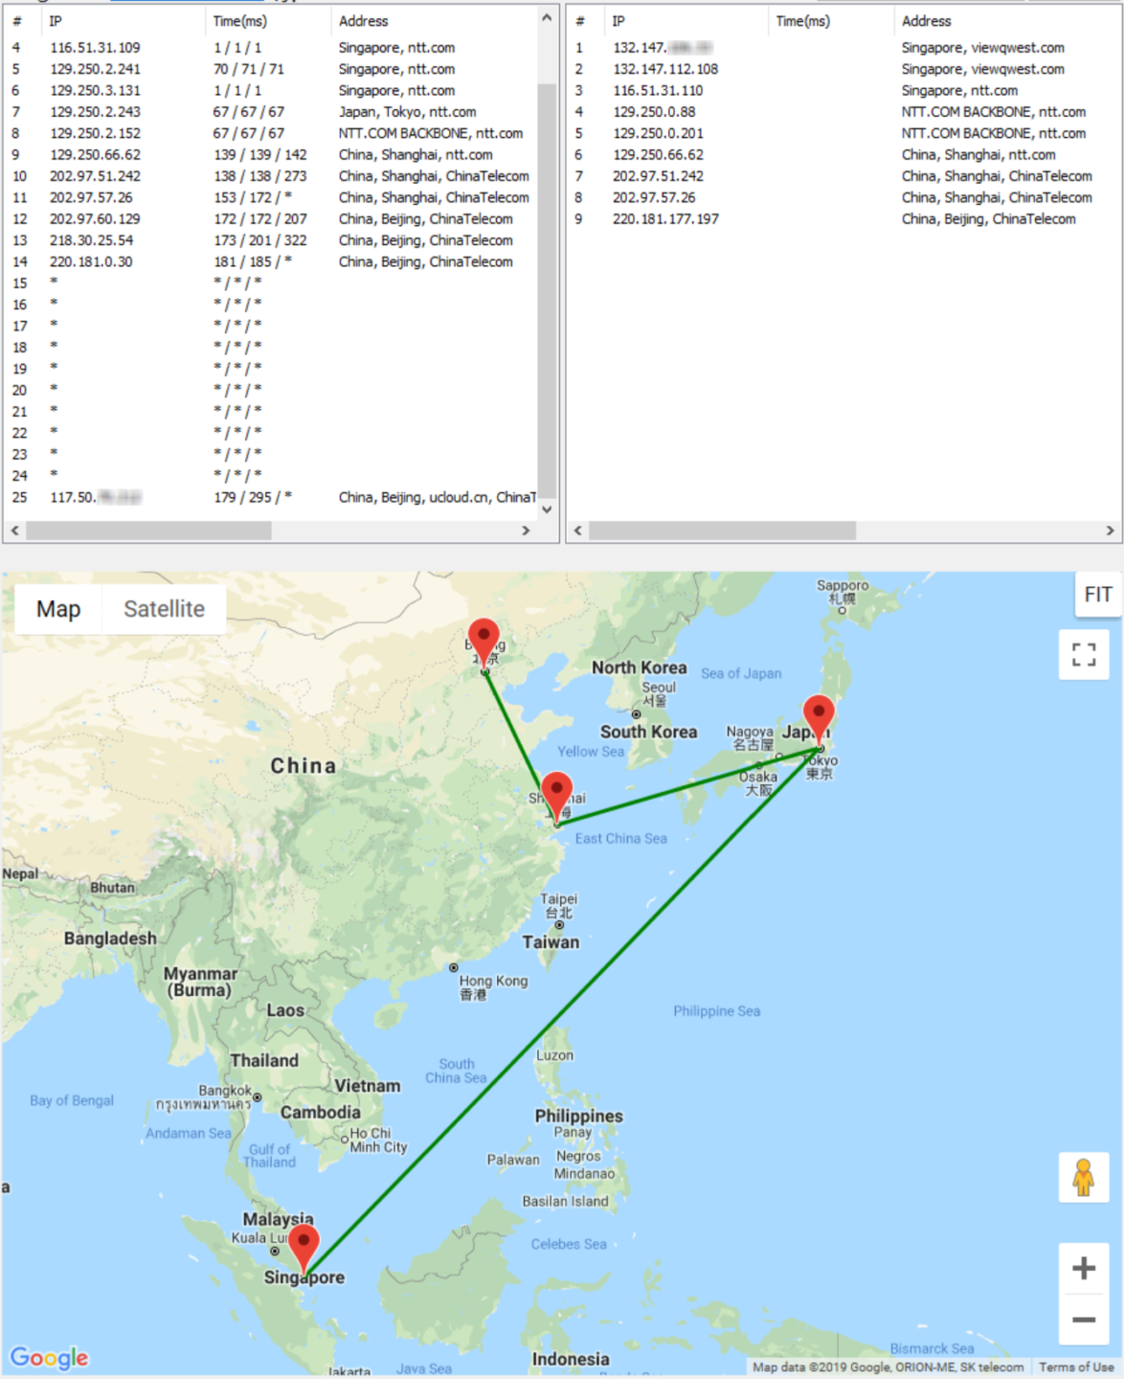Select right row with IP 129.250.0.201
The width and height of the screenshot is (1124, 1379).
click(x=843, y=133)
